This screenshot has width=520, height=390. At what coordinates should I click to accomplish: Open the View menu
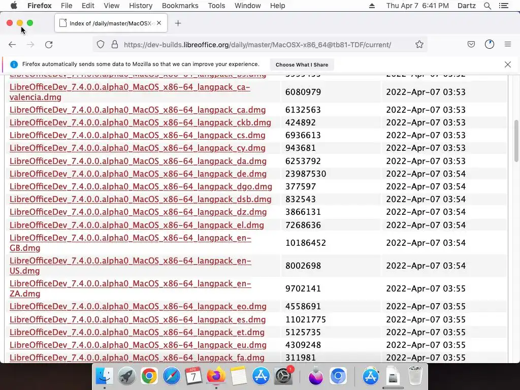[x=111, y=6]
